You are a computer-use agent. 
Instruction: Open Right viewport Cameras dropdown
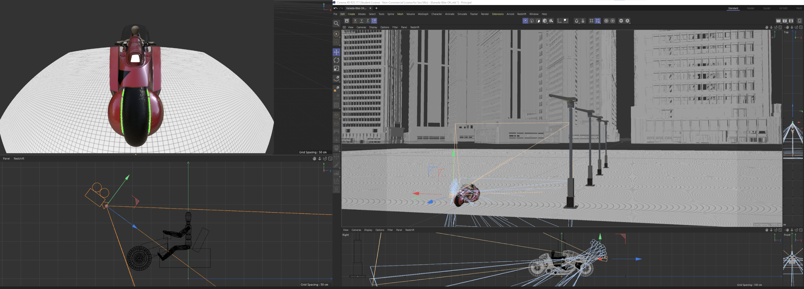click(356, 230)
